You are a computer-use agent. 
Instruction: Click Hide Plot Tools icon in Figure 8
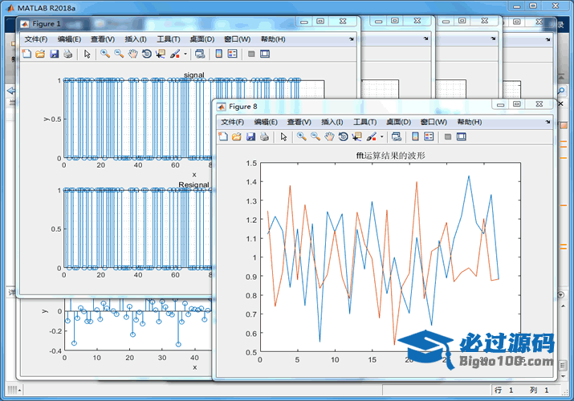click(448, 136)
